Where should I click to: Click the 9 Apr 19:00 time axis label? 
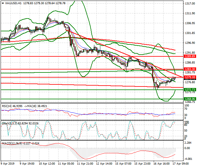click(27, 164)
